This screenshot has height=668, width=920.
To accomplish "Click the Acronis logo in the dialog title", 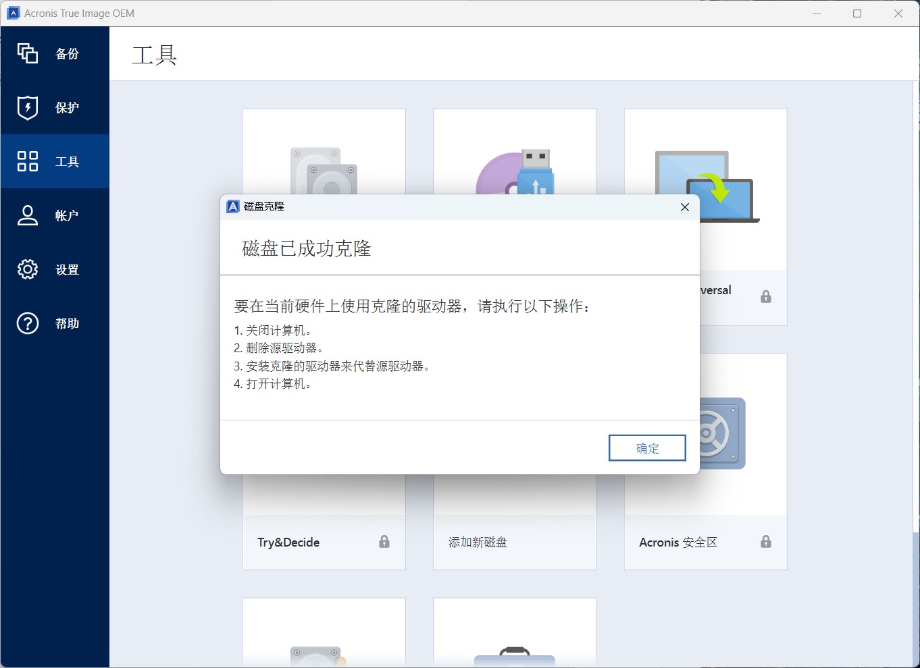I will 233,206.
